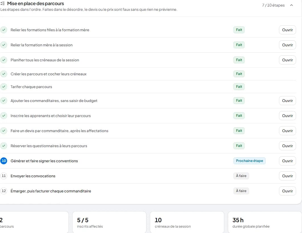Open Générer et faire signer les conventions
This screenshot has width=302, height=233.
(287, 161)
